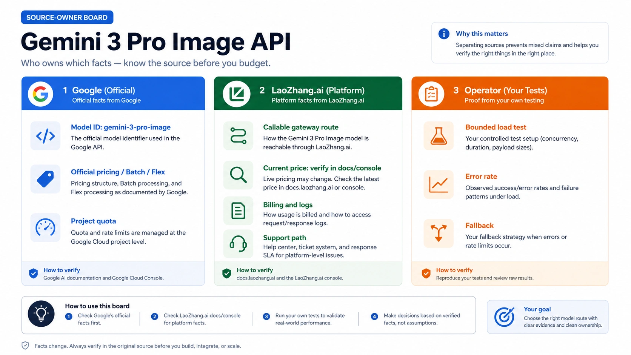Click the gauge Project quota icon
This screenshot has height=355, width=631.
coord(45,227)
